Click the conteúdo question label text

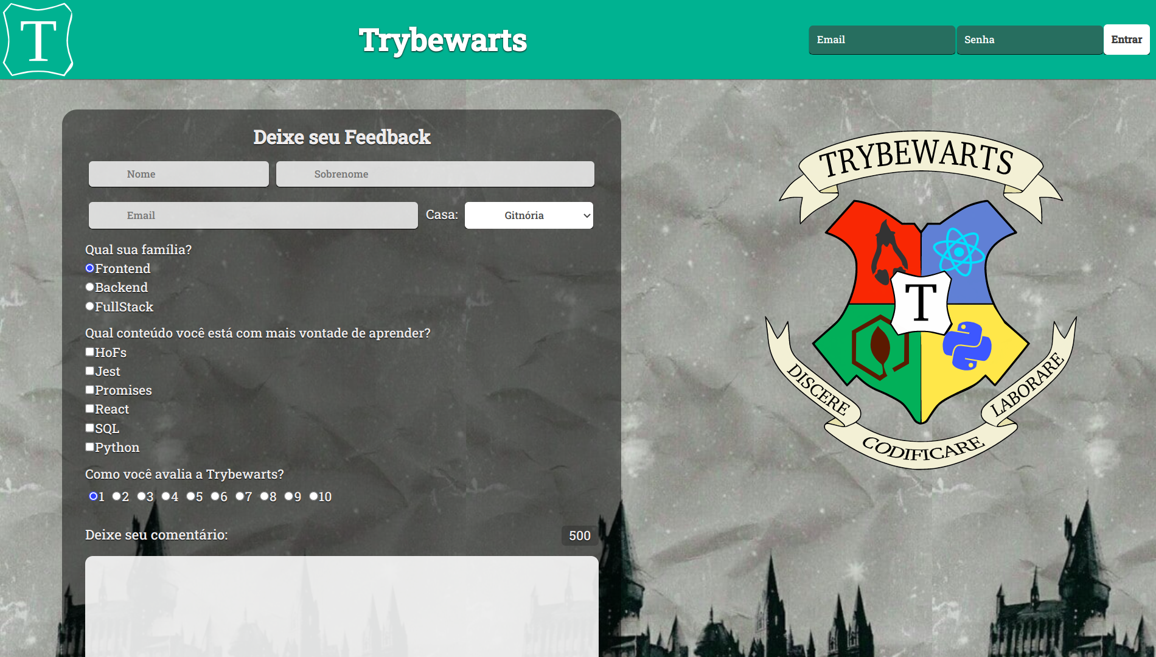(257, 333)
